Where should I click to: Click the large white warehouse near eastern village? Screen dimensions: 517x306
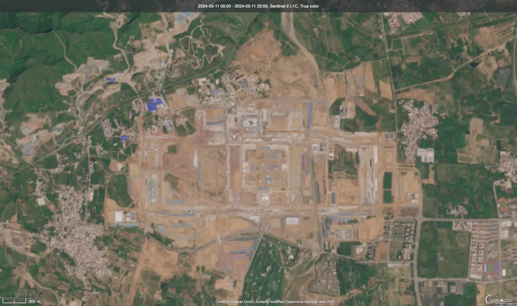click(x=426, y=155)
